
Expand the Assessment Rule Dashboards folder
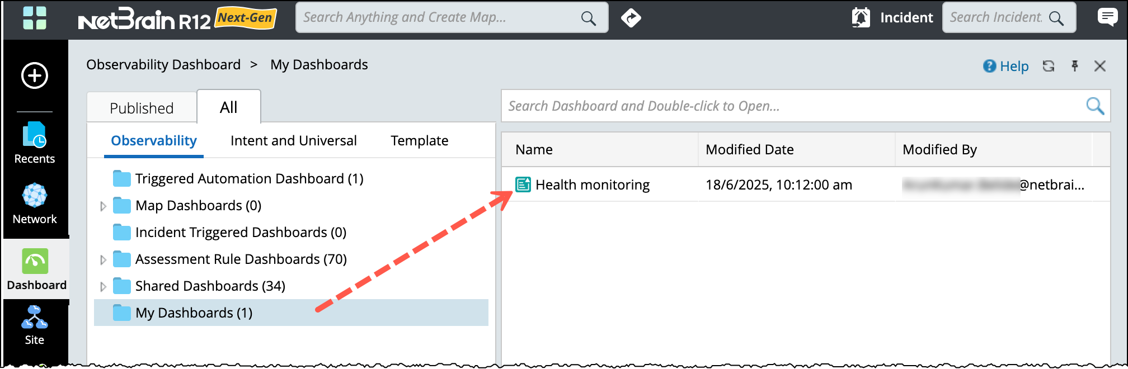click(103, 260)
